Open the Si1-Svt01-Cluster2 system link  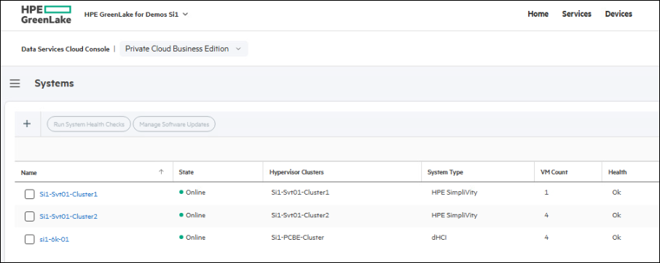click(x=68, y=217)
